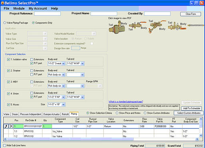The width and height of the screenshot is (205, 148).
Task: Click the Add To Schedule button
Action: pos(191,108)
